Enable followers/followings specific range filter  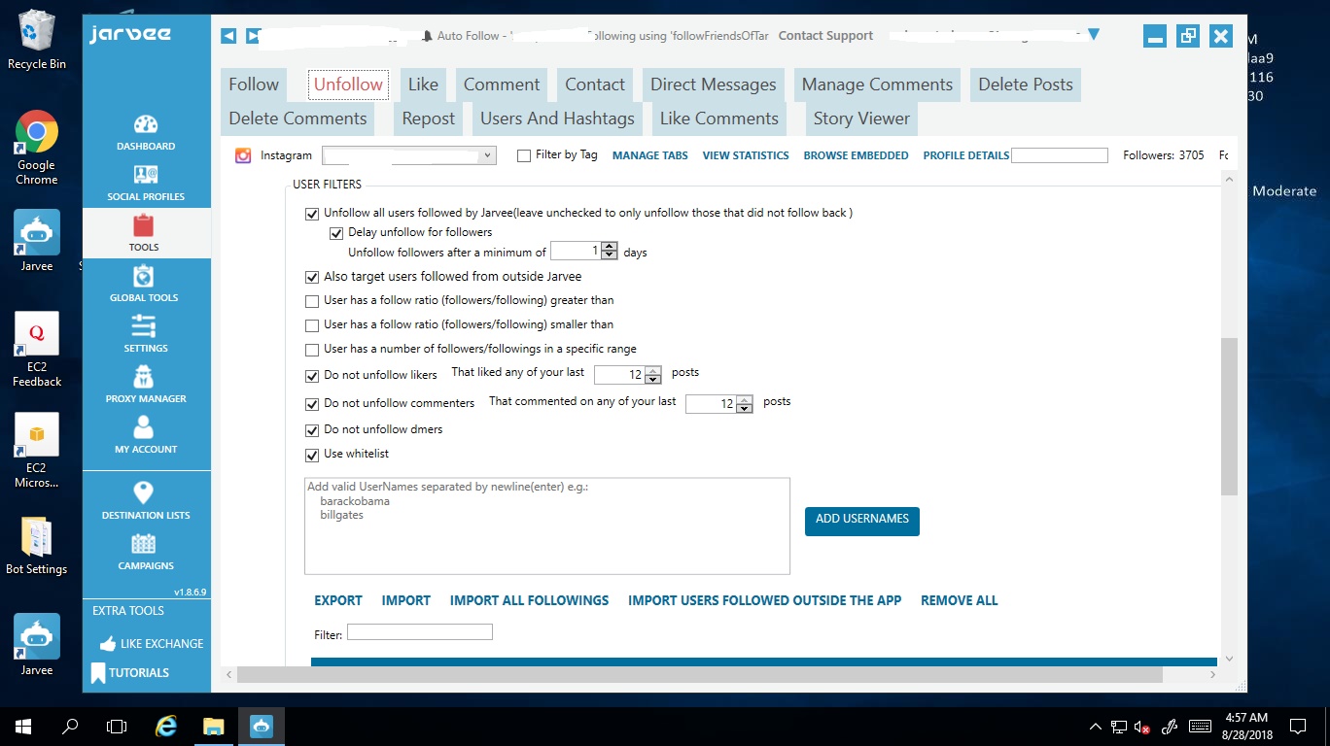(x=312, y=351)
